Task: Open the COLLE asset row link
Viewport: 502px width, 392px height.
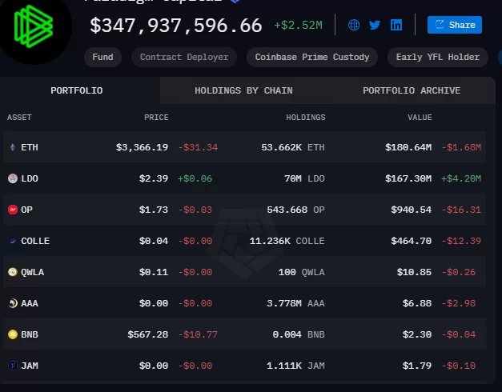Action: [34, 241]
